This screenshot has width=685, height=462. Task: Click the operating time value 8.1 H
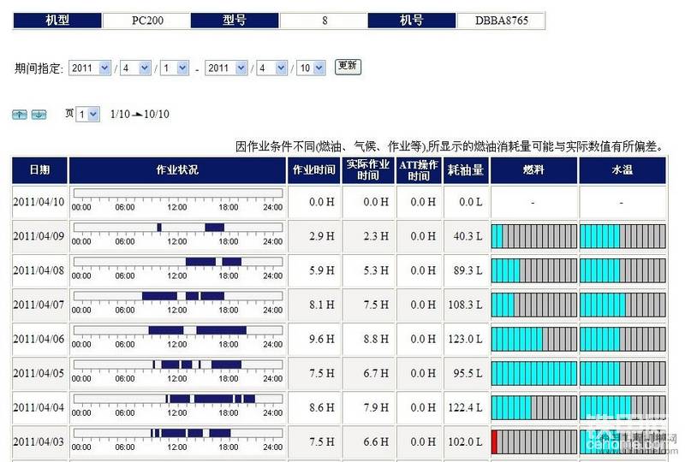tap(322, 305)
